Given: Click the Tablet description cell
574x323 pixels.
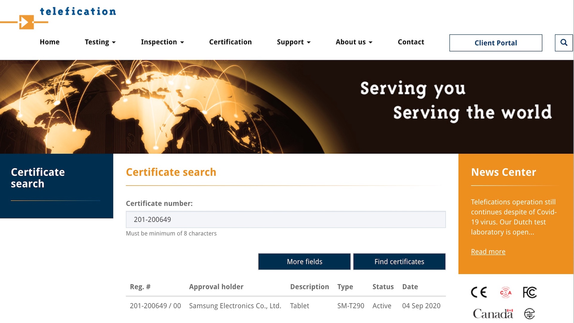Looking at the screenshot, I should (300, 306).
